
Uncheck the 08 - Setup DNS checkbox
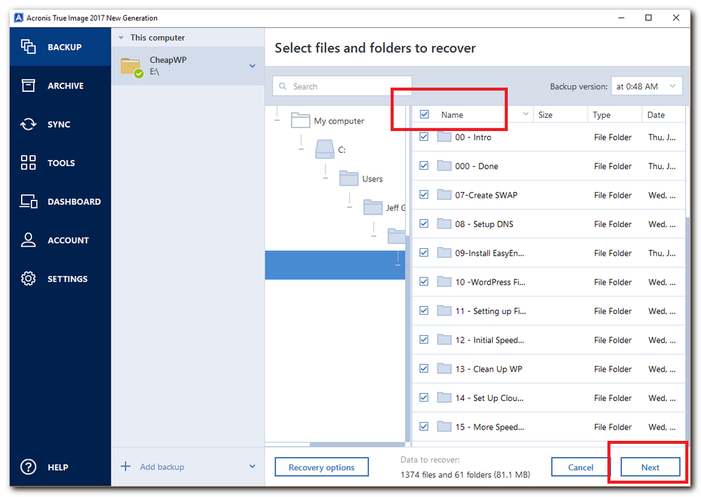[x=424, y=224]
